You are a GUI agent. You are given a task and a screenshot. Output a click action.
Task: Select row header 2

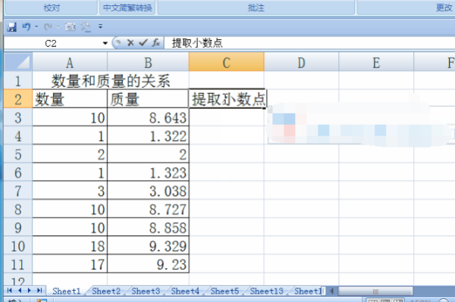tap(18, 99)
